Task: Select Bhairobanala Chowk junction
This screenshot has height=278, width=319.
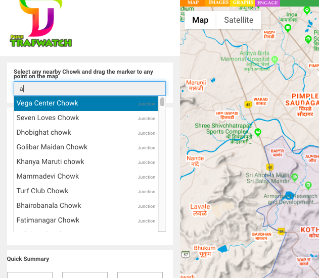Action: point(86,206)
